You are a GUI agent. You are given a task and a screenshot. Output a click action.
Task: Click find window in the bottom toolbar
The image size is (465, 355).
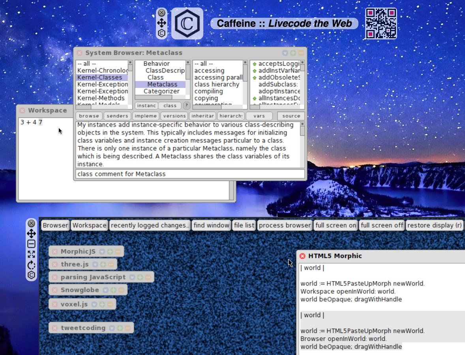[x=212, y=225]
